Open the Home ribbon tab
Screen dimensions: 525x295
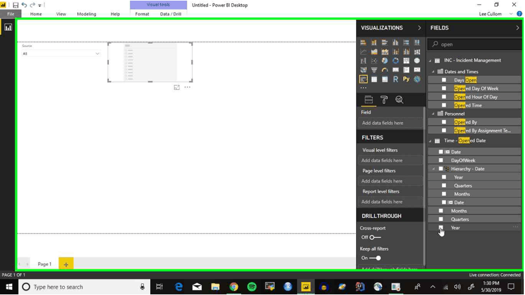click(36, 13)
